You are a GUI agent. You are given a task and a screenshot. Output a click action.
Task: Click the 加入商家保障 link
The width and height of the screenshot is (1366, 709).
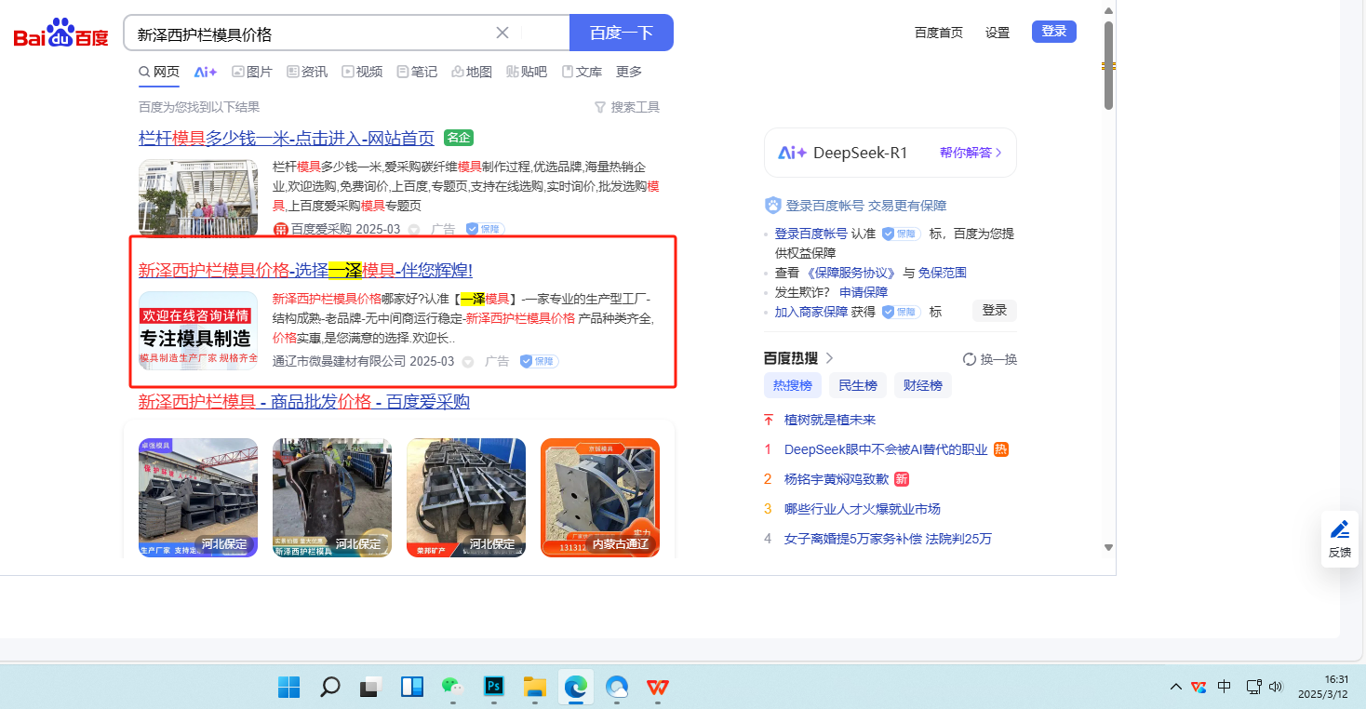coord(811,312)
